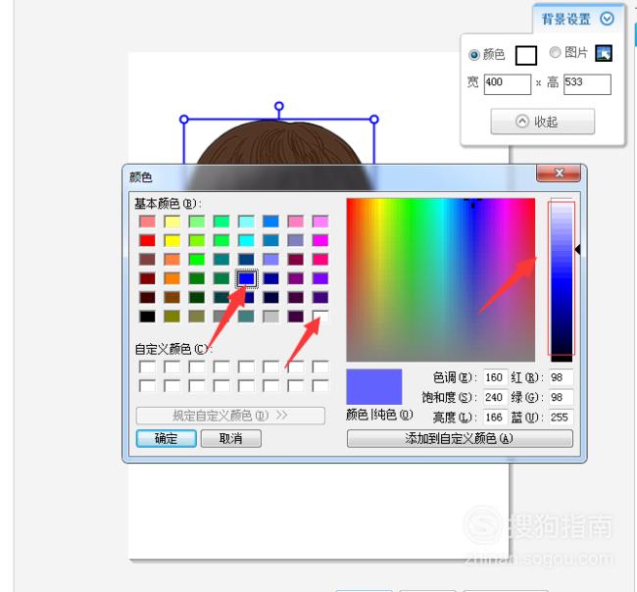This screenshot has width=637, height=592.
Task: Click 添加到自定义颜色 button
Action: click(x=460, y=438)
